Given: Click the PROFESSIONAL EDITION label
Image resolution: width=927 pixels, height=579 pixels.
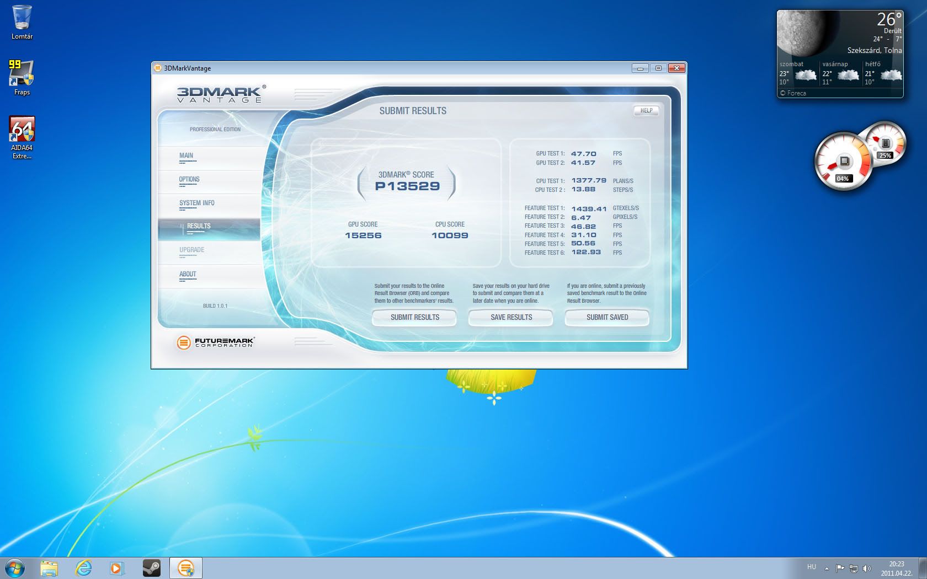Looking at the screenshot, I should [215, 129].
